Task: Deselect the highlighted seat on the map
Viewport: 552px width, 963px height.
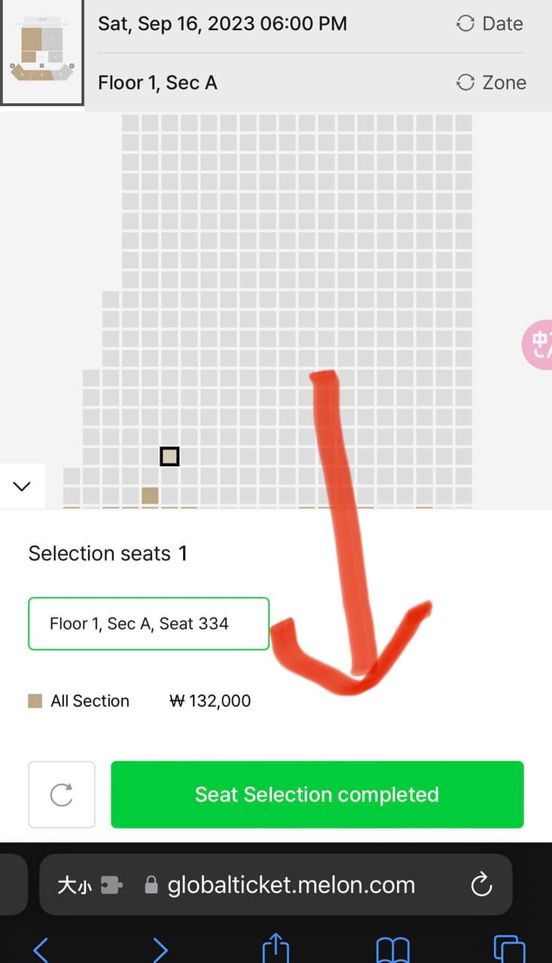Action: [169, 456]
